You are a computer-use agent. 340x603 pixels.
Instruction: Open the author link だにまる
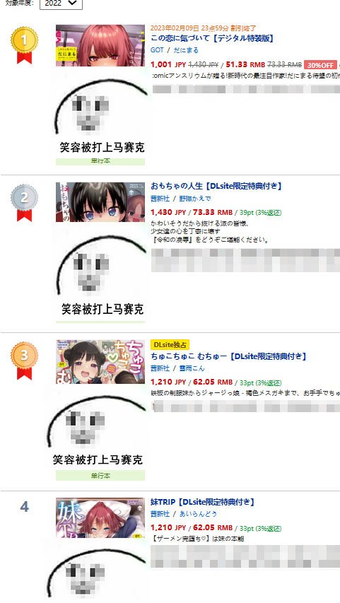tap(186, 50)
